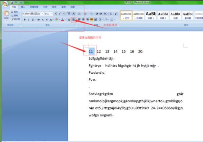Grow font size with the large A button
Screen dimensions: 203x142
[56, 13]
